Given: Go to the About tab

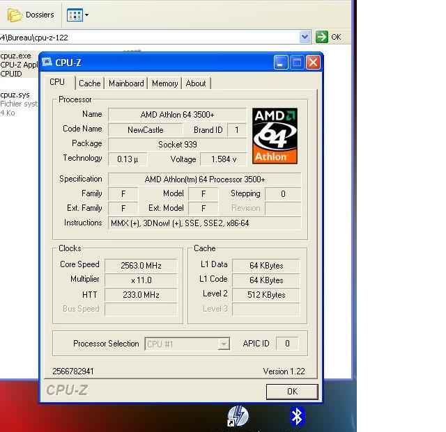Looking at the screenshot, I should 196,83.
